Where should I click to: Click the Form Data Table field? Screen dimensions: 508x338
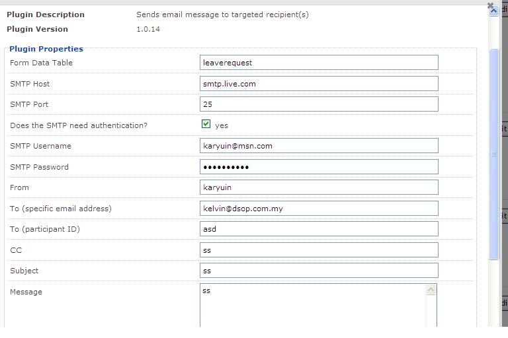[319, 63]
